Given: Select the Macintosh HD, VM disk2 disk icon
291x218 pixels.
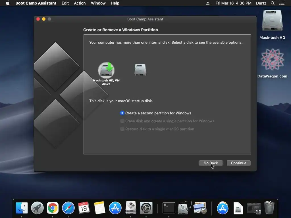Looking at the screenshot, I should (x=106, y=70).
